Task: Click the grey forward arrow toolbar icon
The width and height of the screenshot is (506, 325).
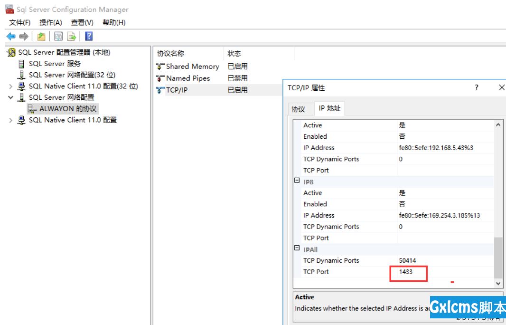Action: pyautogui.click(x=24, y=36)
